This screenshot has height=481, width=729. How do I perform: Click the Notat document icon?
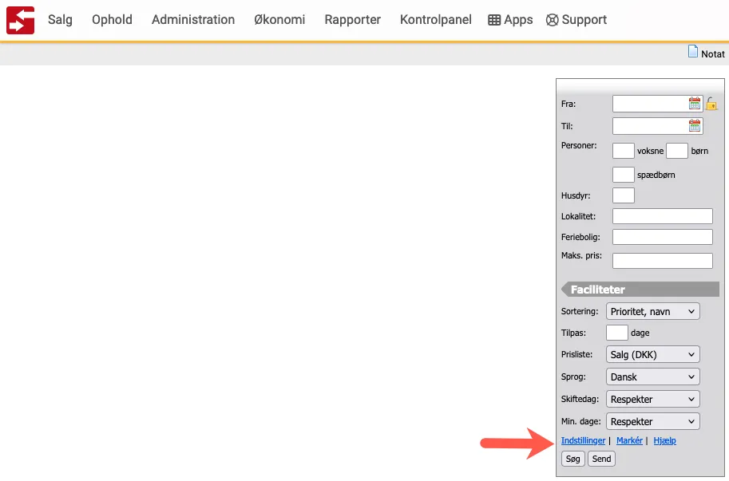coord(693,52)
